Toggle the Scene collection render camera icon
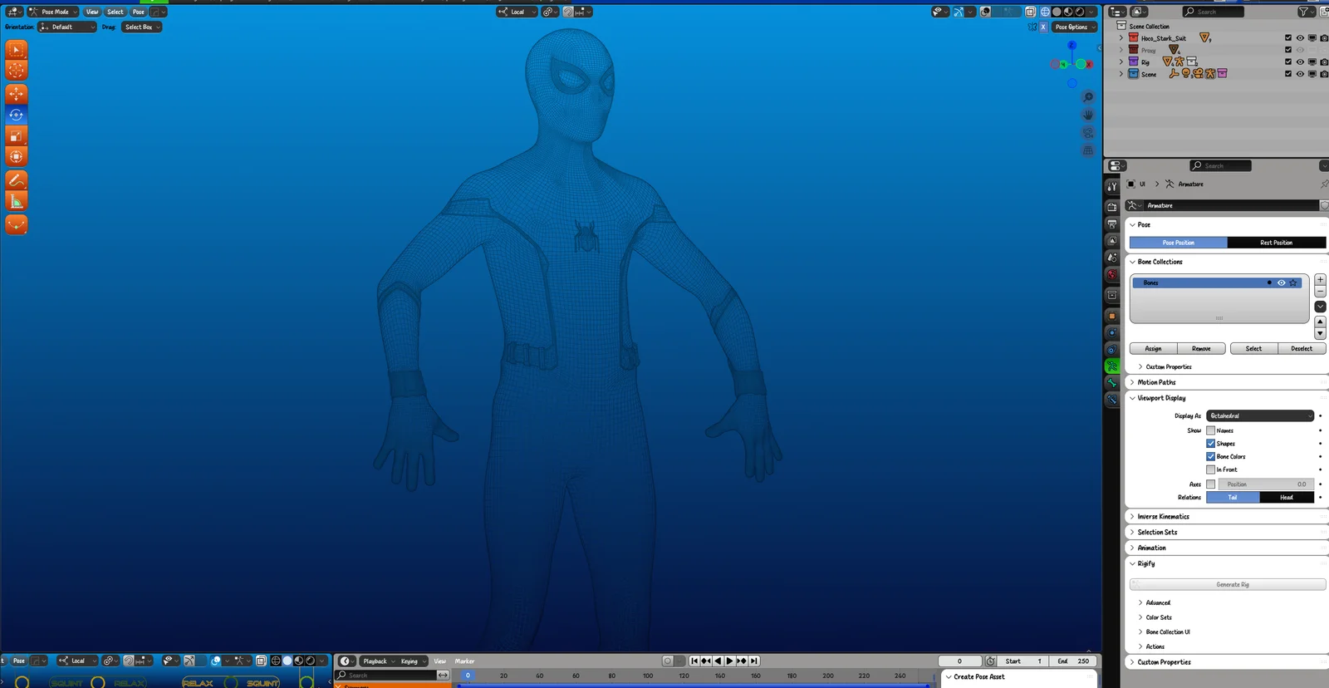The width and height of the screenshot is (1329, 688). [x=1324, y=73]
